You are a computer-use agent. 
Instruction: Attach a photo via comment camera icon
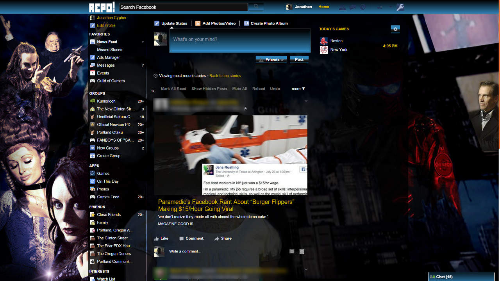[x=292, y=251]
